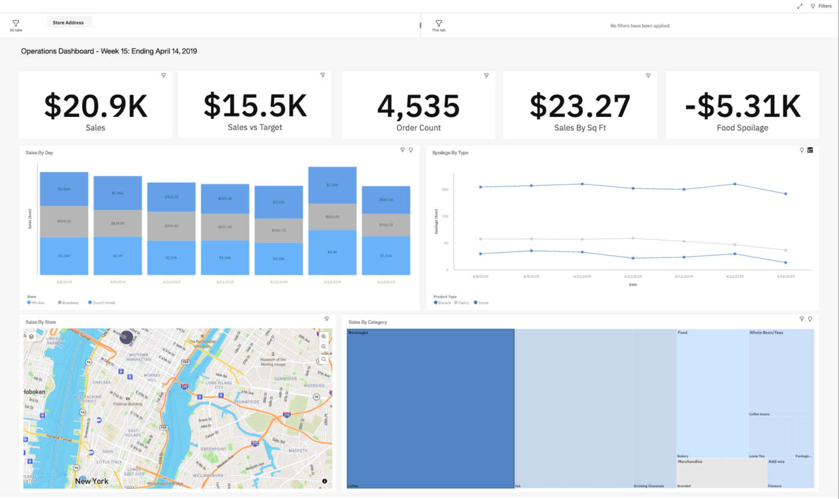Image resolution: width=839 pixels, height=499 pixels.
Task: Select the Coffee block in treemap
Action: coord(430,408)
